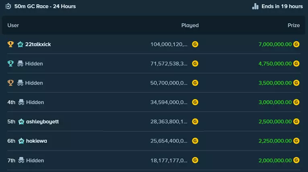Click the hidden-user icon in the 50,700,000 row
Screen dimensions: 308x172
coord(20,83)
